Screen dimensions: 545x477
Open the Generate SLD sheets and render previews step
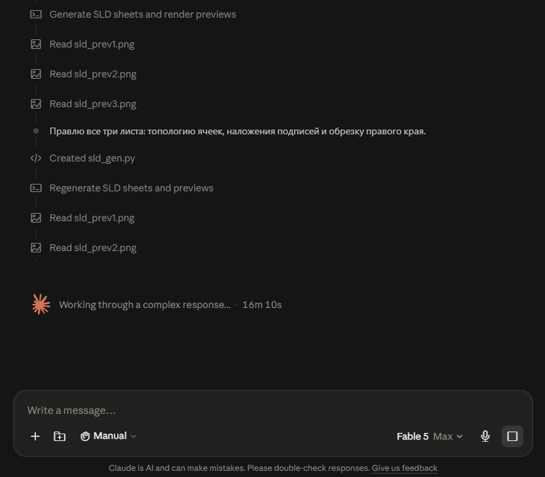[x=142, y=14]
